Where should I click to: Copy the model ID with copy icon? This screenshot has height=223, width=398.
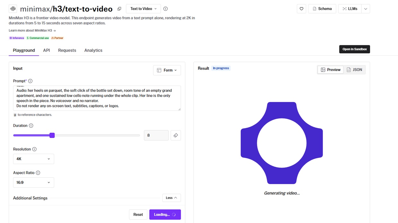119,9
